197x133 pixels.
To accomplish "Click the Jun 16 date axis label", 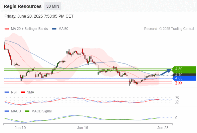I will coord(82,128).
